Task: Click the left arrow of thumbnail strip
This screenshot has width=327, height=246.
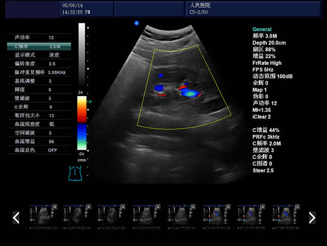Action: click(16, 217)
